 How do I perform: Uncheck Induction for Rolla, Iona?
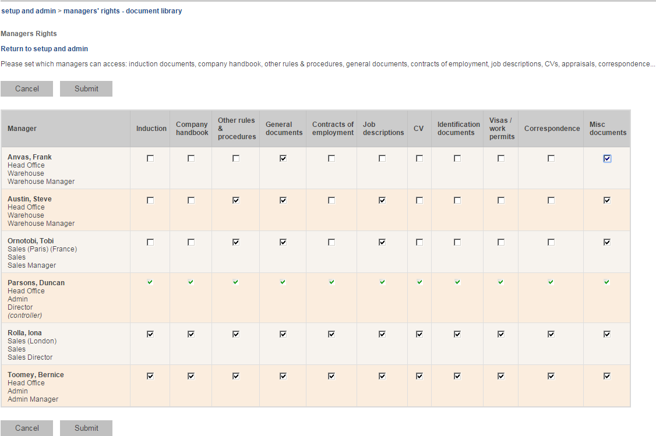[150, 334]
